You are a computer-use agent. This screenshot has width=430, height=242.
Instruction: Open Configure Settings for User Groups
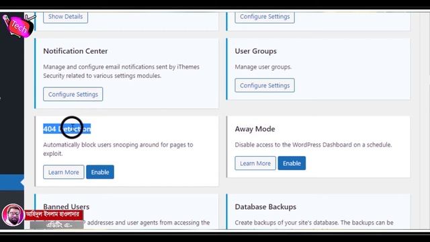(265, 85)
